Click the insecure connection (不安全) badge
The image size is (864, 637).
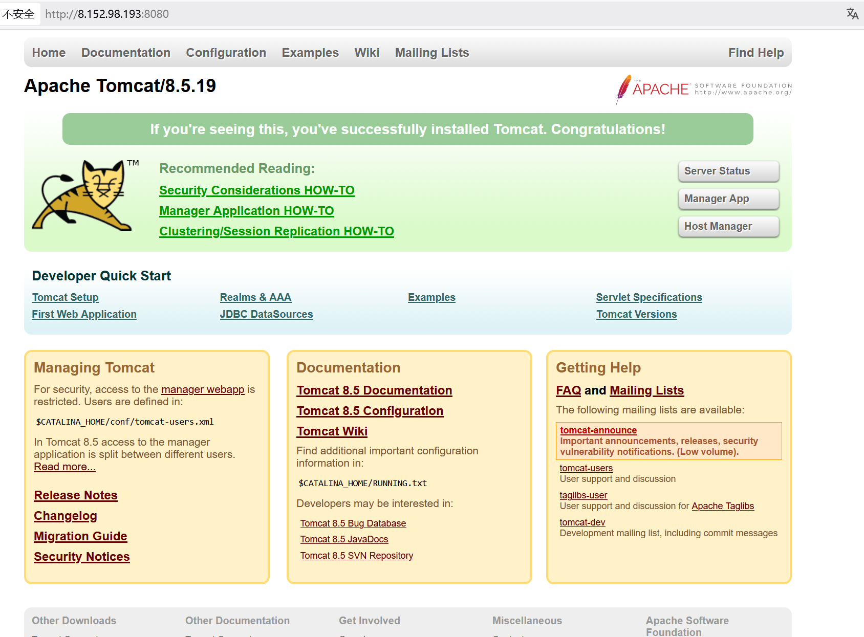tap(18, 14)
